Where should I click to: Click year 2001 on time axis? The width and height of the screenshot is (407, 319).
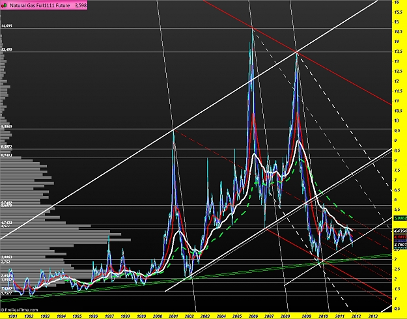point(173,316)
